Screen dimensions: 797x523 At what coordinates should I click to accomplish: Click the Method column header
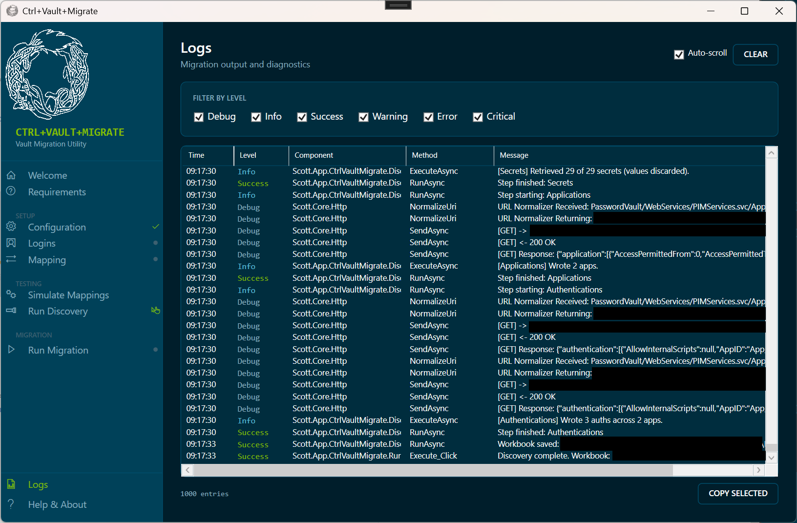tap(450, 155)
